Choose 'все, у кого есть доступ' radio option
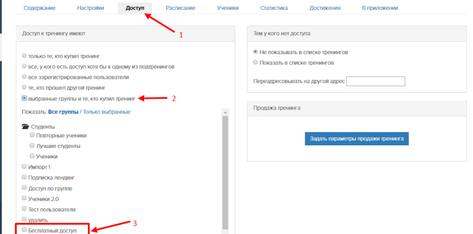 pos(24,67)
